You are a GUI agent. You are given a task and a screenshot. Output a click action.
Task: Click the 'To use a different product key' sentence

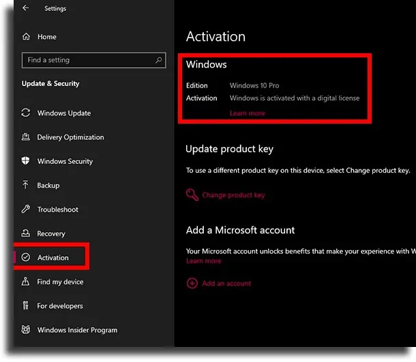point(298,170)
